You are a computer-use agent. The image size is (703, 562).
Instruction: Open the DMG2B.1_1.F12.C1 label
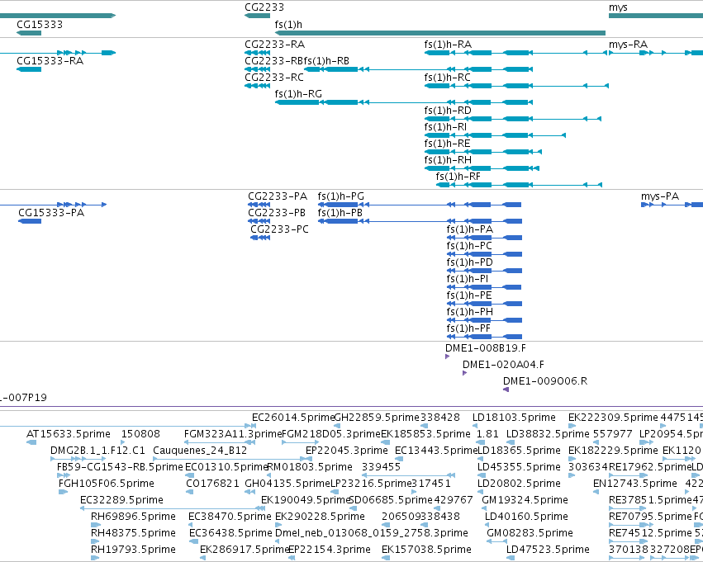point(97,451)
